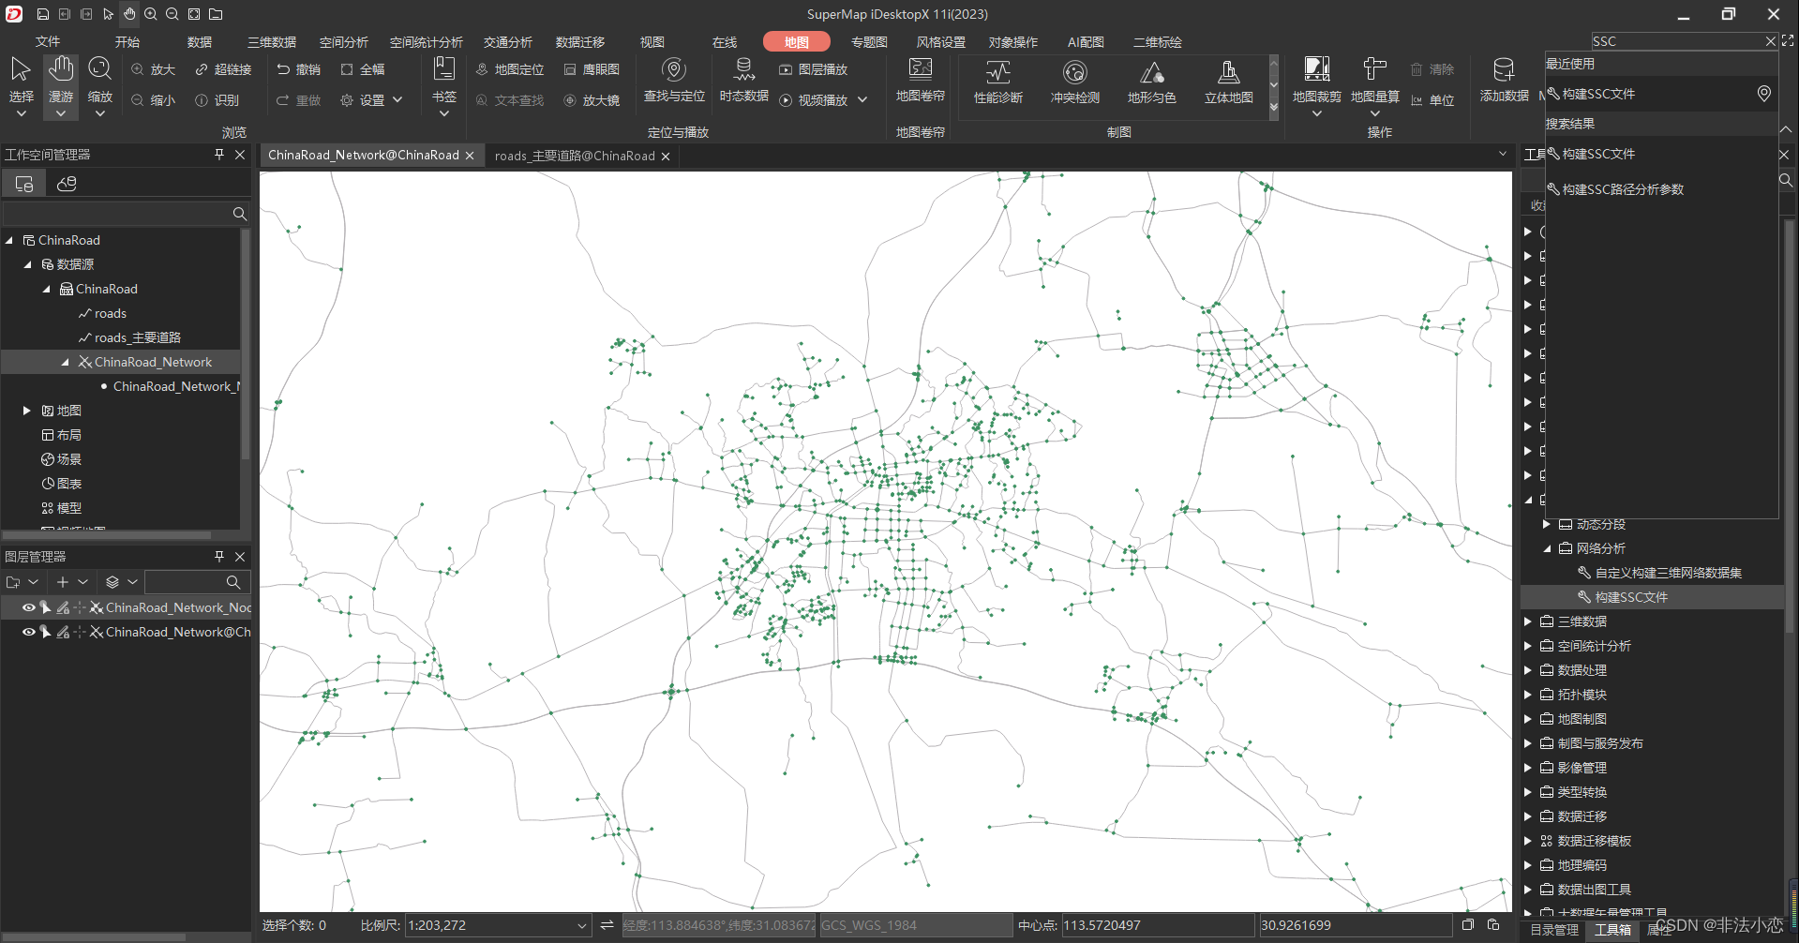Click 全幅 full extent

pyautogui.click(x=362, y=69)
